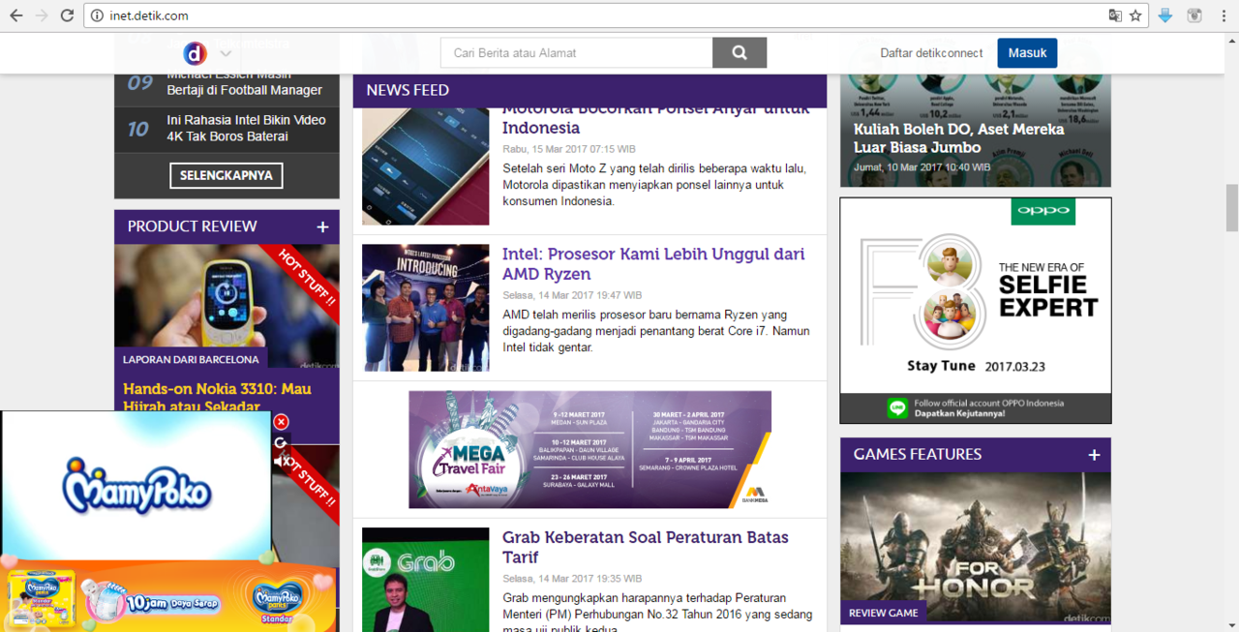
Task: Open the For Honor review game image
Action: [x=976, y=549]
